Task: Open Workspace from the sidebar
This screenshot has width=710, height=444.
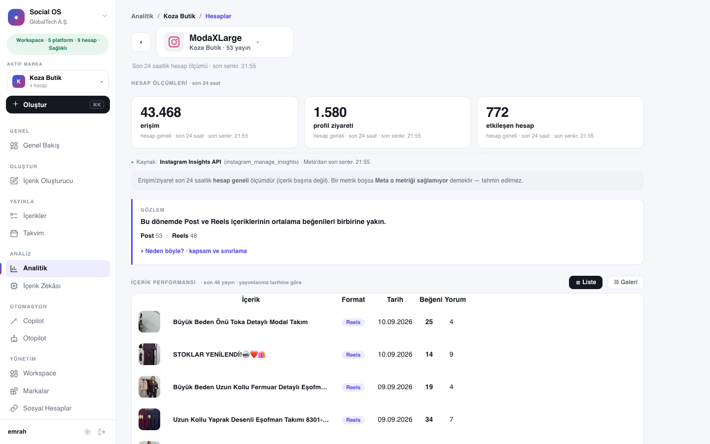Action: pyautogui.click(x=58, y=373)
